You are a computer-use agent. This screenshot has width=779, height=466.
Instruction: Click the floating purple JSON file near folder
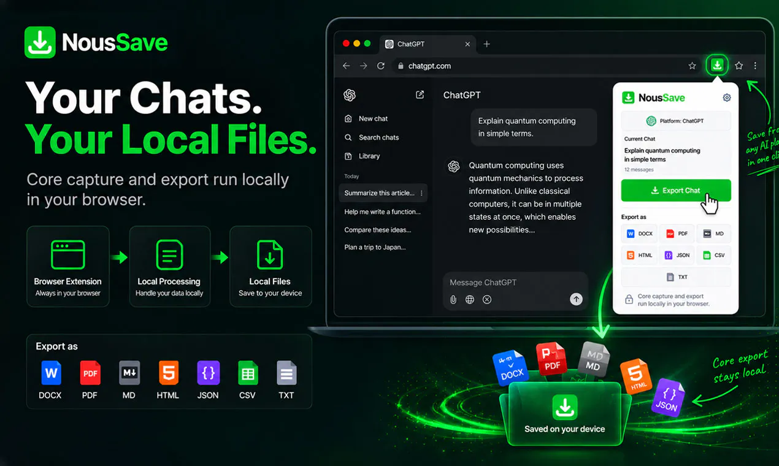coord(667,398)
